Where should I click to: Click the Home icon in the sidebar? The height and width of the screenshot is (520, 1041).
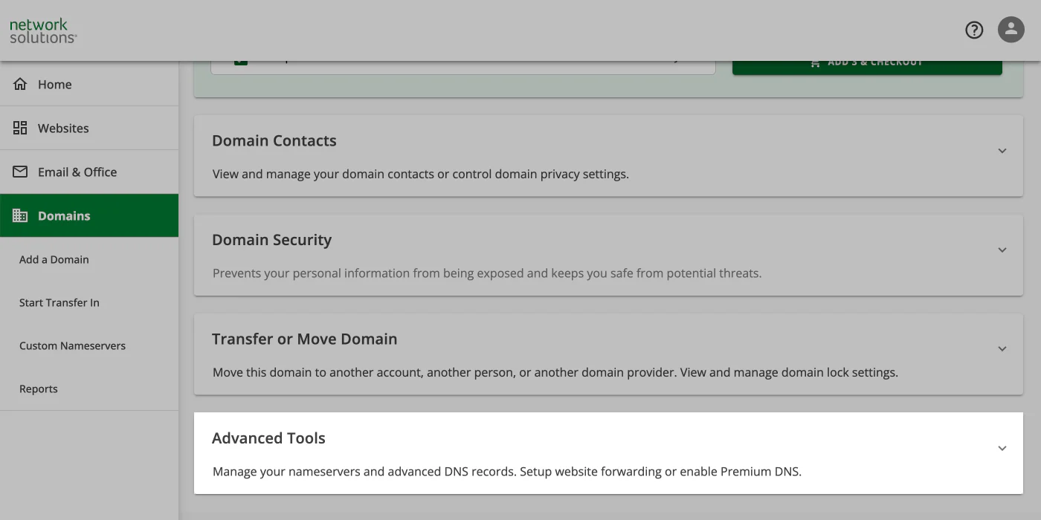[20, 84]
